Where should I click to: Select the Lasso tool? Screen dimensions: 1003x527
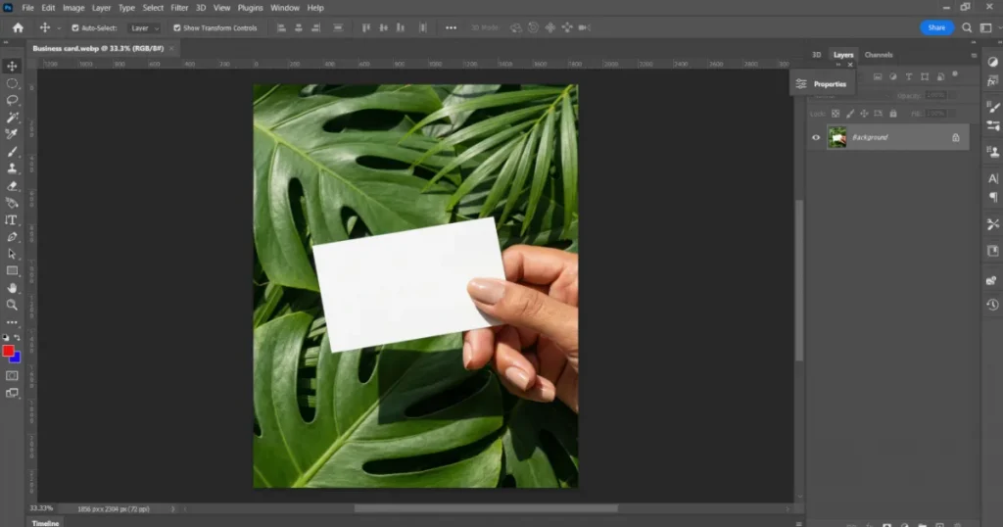pos(12,101)
